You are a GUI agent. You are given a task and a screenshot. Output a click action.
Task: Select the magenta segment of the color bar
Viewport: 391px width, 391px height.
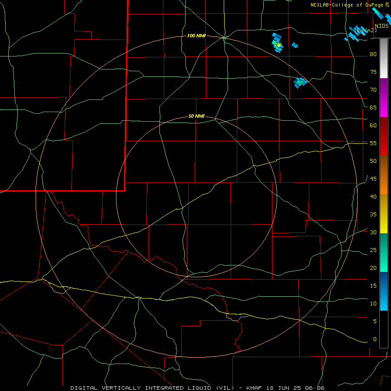(x=384, y=97)
